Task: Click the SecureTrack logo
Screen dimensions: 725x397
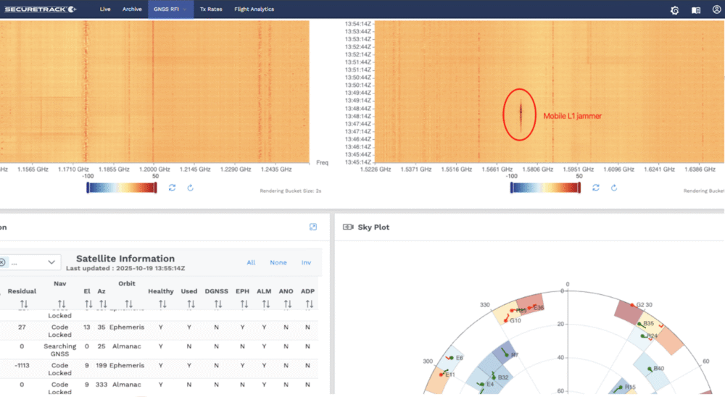Action: (x=40, y=9)
